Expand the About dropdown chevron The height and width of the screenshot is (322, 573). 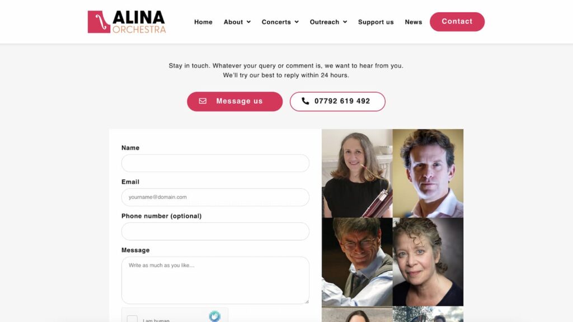(248, 22)
